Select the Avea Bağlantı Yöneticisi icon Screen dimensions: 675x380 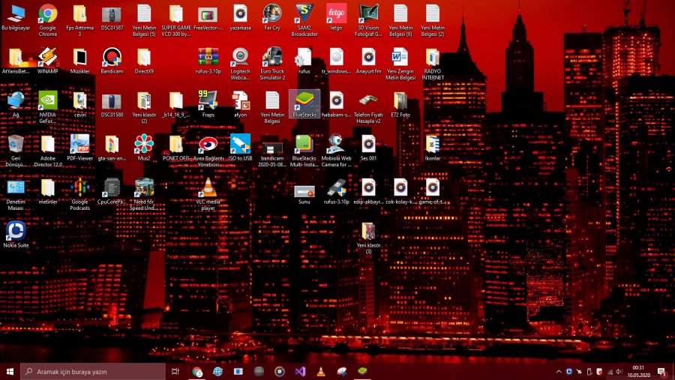208,151
